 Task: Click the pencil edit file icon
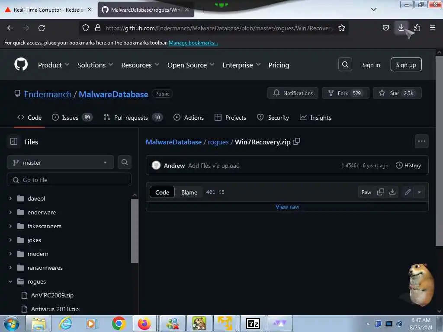(x=408, y=192)
